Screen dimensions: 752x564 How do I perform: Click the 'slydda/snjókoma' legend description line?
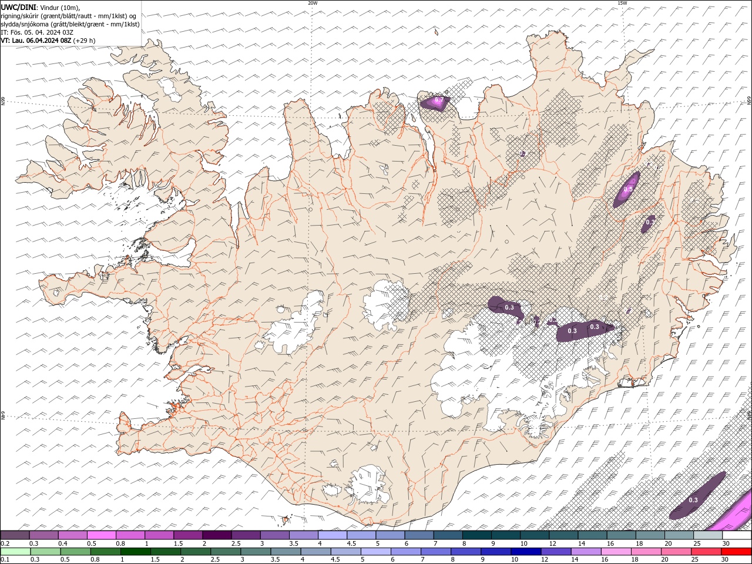[x=70, y=24]
